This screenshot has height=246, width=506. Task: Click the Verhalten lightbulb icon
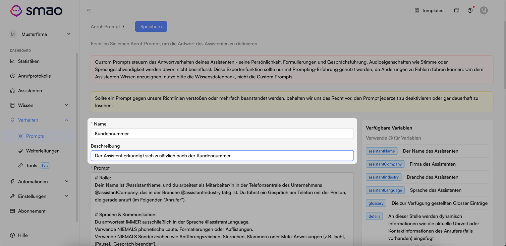point(12,120)
